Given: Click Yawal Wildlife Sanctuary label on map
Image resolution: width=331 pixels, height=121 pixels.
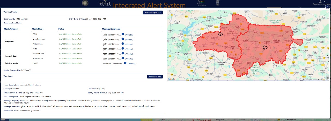Looking at the screenshot, I should point(276,21).
